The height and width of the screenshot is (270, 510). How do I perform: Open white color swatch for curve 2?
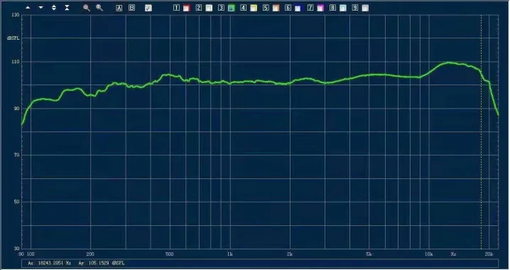pos(209,8)
